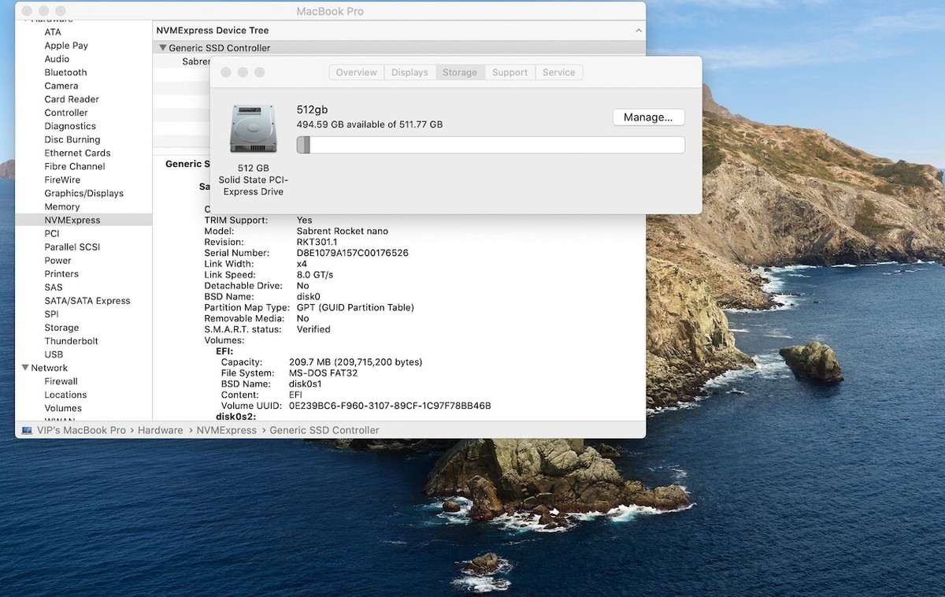Screen dimensions: 945x597
Task: Select ATA in the hardware sidebar
Action: [x=53, y=32]
